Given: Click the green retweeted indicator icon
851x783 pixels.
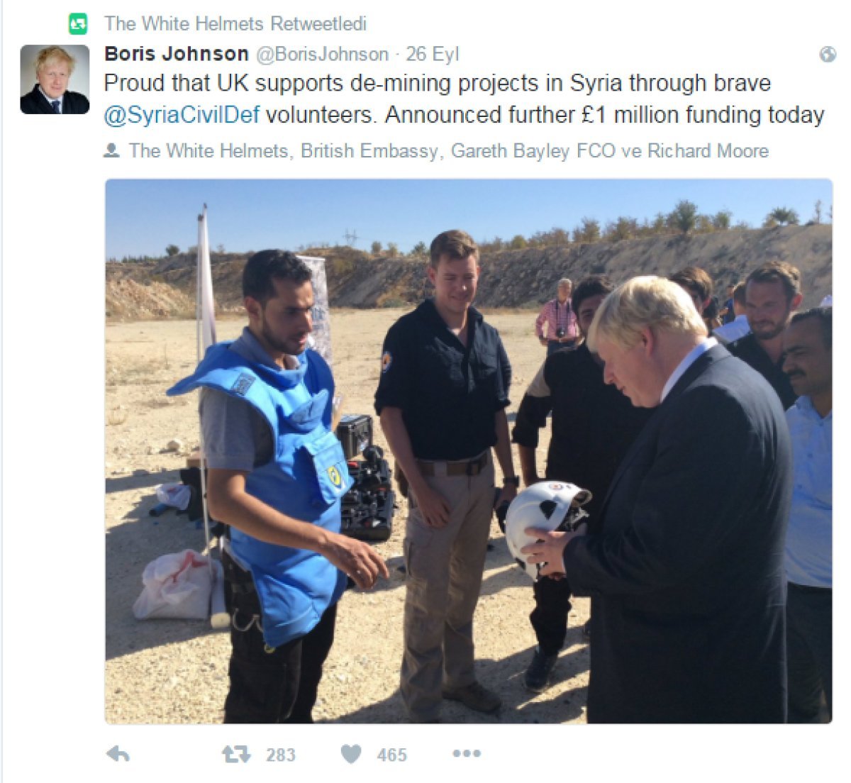Looking at the screenshot, I should (x=78, y=24).
